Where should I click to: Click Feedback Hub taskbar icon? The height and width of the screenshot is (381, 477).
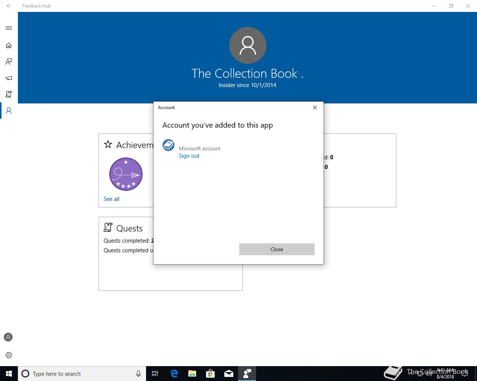tap(247, 374)
